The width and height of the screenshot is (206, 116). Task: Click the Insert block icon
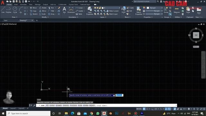tap(124, 10)
